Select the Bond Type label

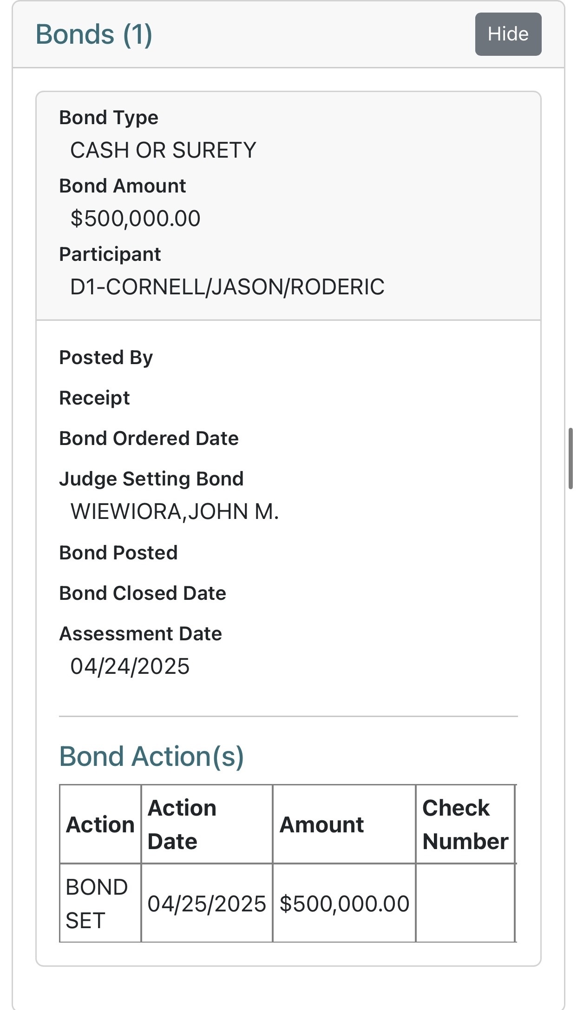[x=109, y=118]
